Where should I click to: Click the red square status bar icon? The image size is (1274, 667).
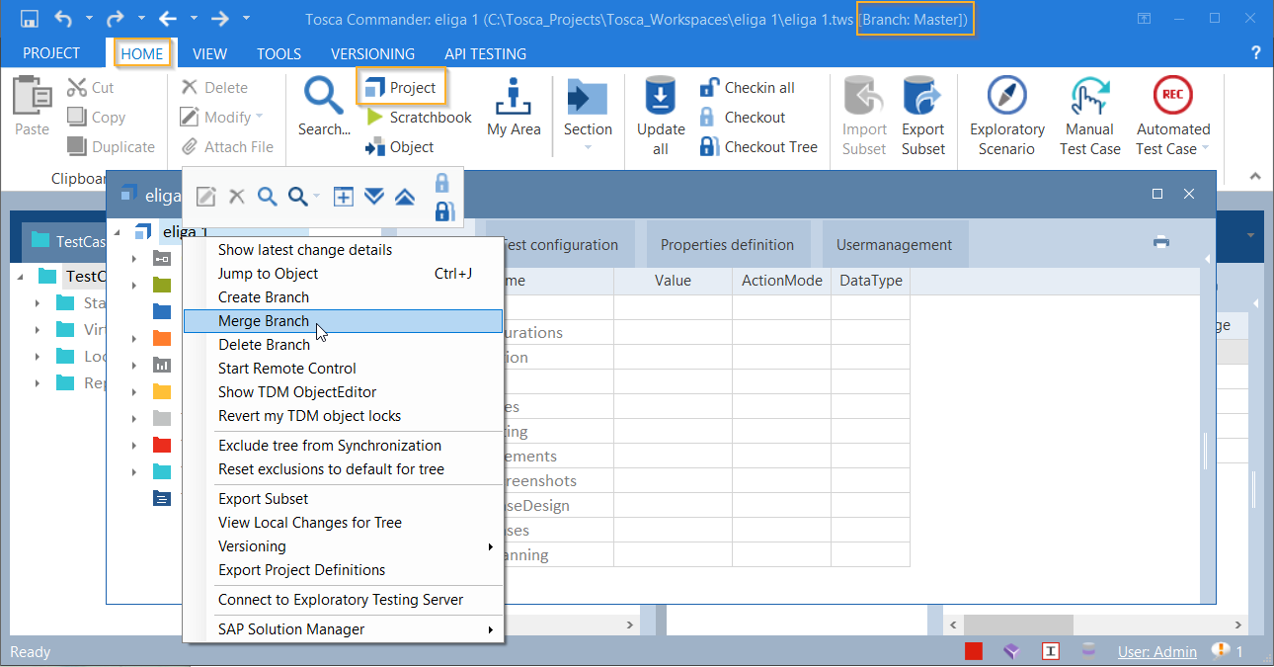974,651
